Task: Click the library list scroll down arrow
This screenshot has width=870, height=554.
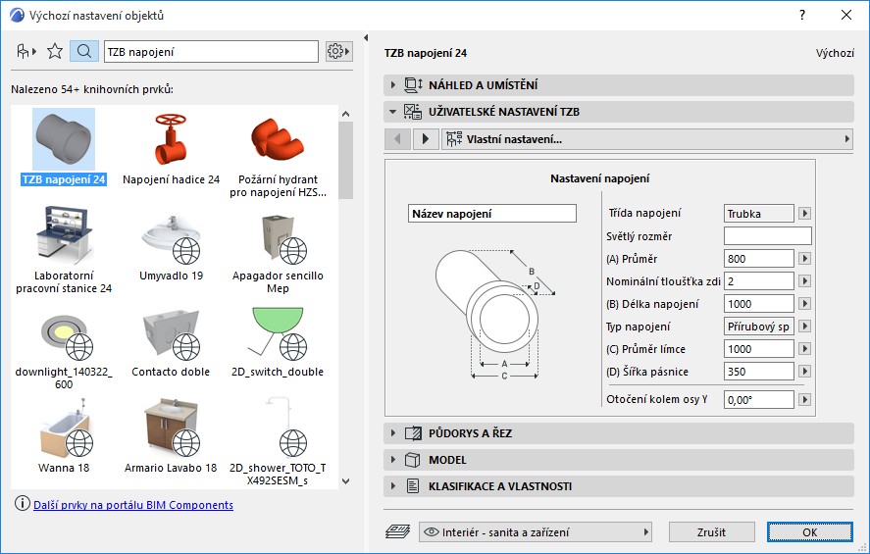Action: [345, 481]
